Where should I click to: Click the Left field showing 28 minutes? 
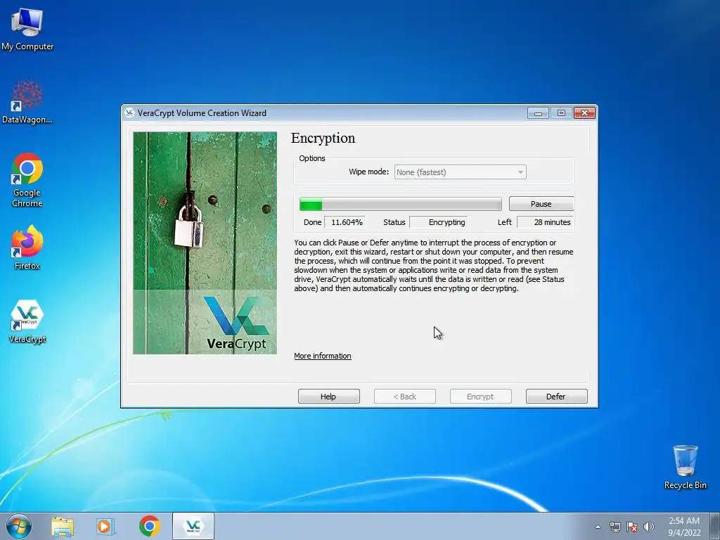click(x=545, y=222)
